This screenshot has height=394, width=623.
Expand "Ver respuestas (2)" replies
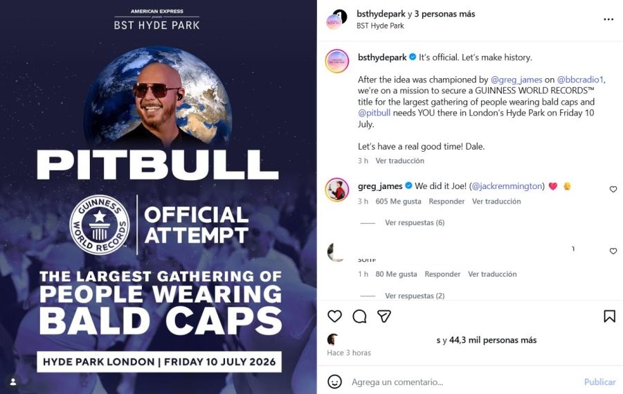pyautogui.click(x=414, y=296)
